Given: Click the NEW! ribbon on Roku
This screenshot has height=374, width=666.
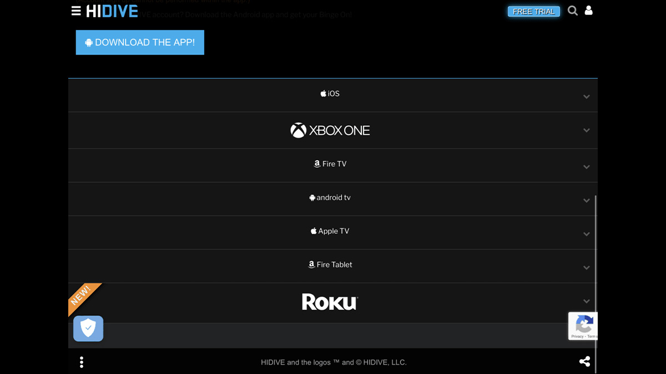Looking at the screenshot, I should [x=82, y=296].
